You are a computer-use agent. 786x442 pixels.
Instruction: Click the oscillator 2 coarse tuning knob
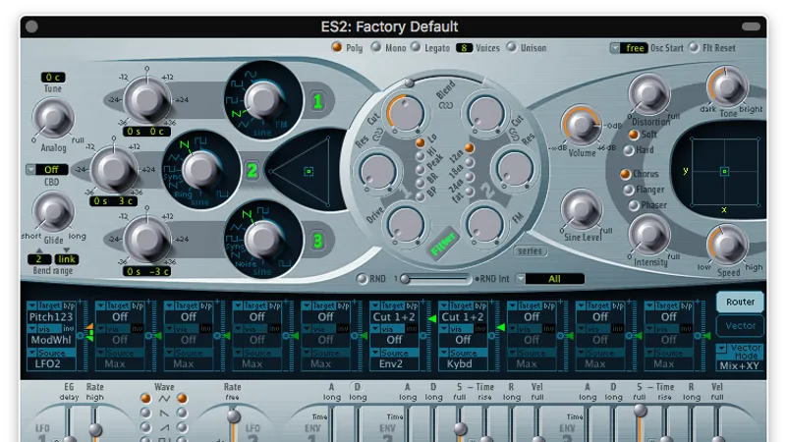point(114,169)
